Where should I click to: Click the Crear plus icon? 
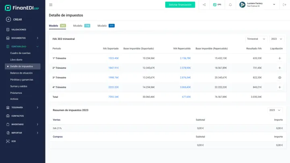tap(8, 19)
